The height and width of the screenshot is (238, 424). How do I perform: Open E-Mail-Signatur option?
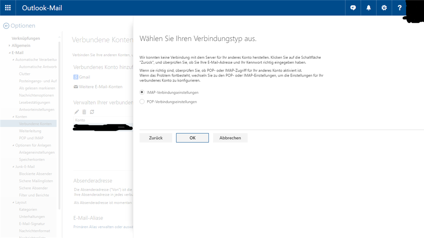[32, 224]
